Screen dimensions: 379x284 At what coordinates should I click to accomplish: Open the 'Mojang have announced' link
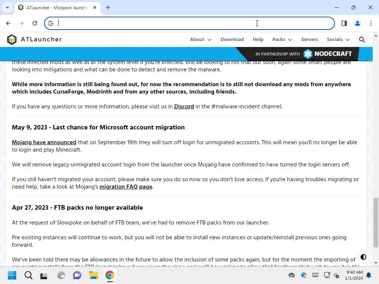coord(44,142)
